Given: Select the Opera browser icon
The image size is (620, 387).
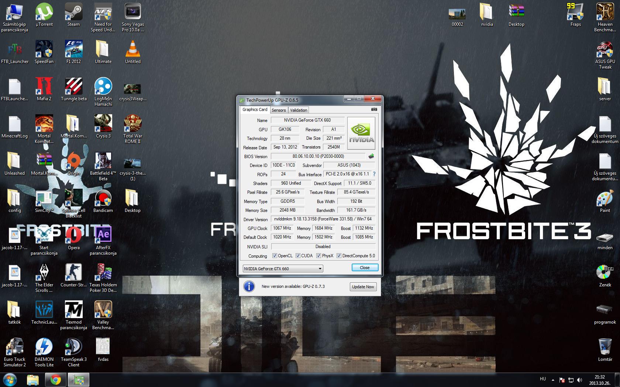Looking at the screenshot, I should (x=73, y=238).
